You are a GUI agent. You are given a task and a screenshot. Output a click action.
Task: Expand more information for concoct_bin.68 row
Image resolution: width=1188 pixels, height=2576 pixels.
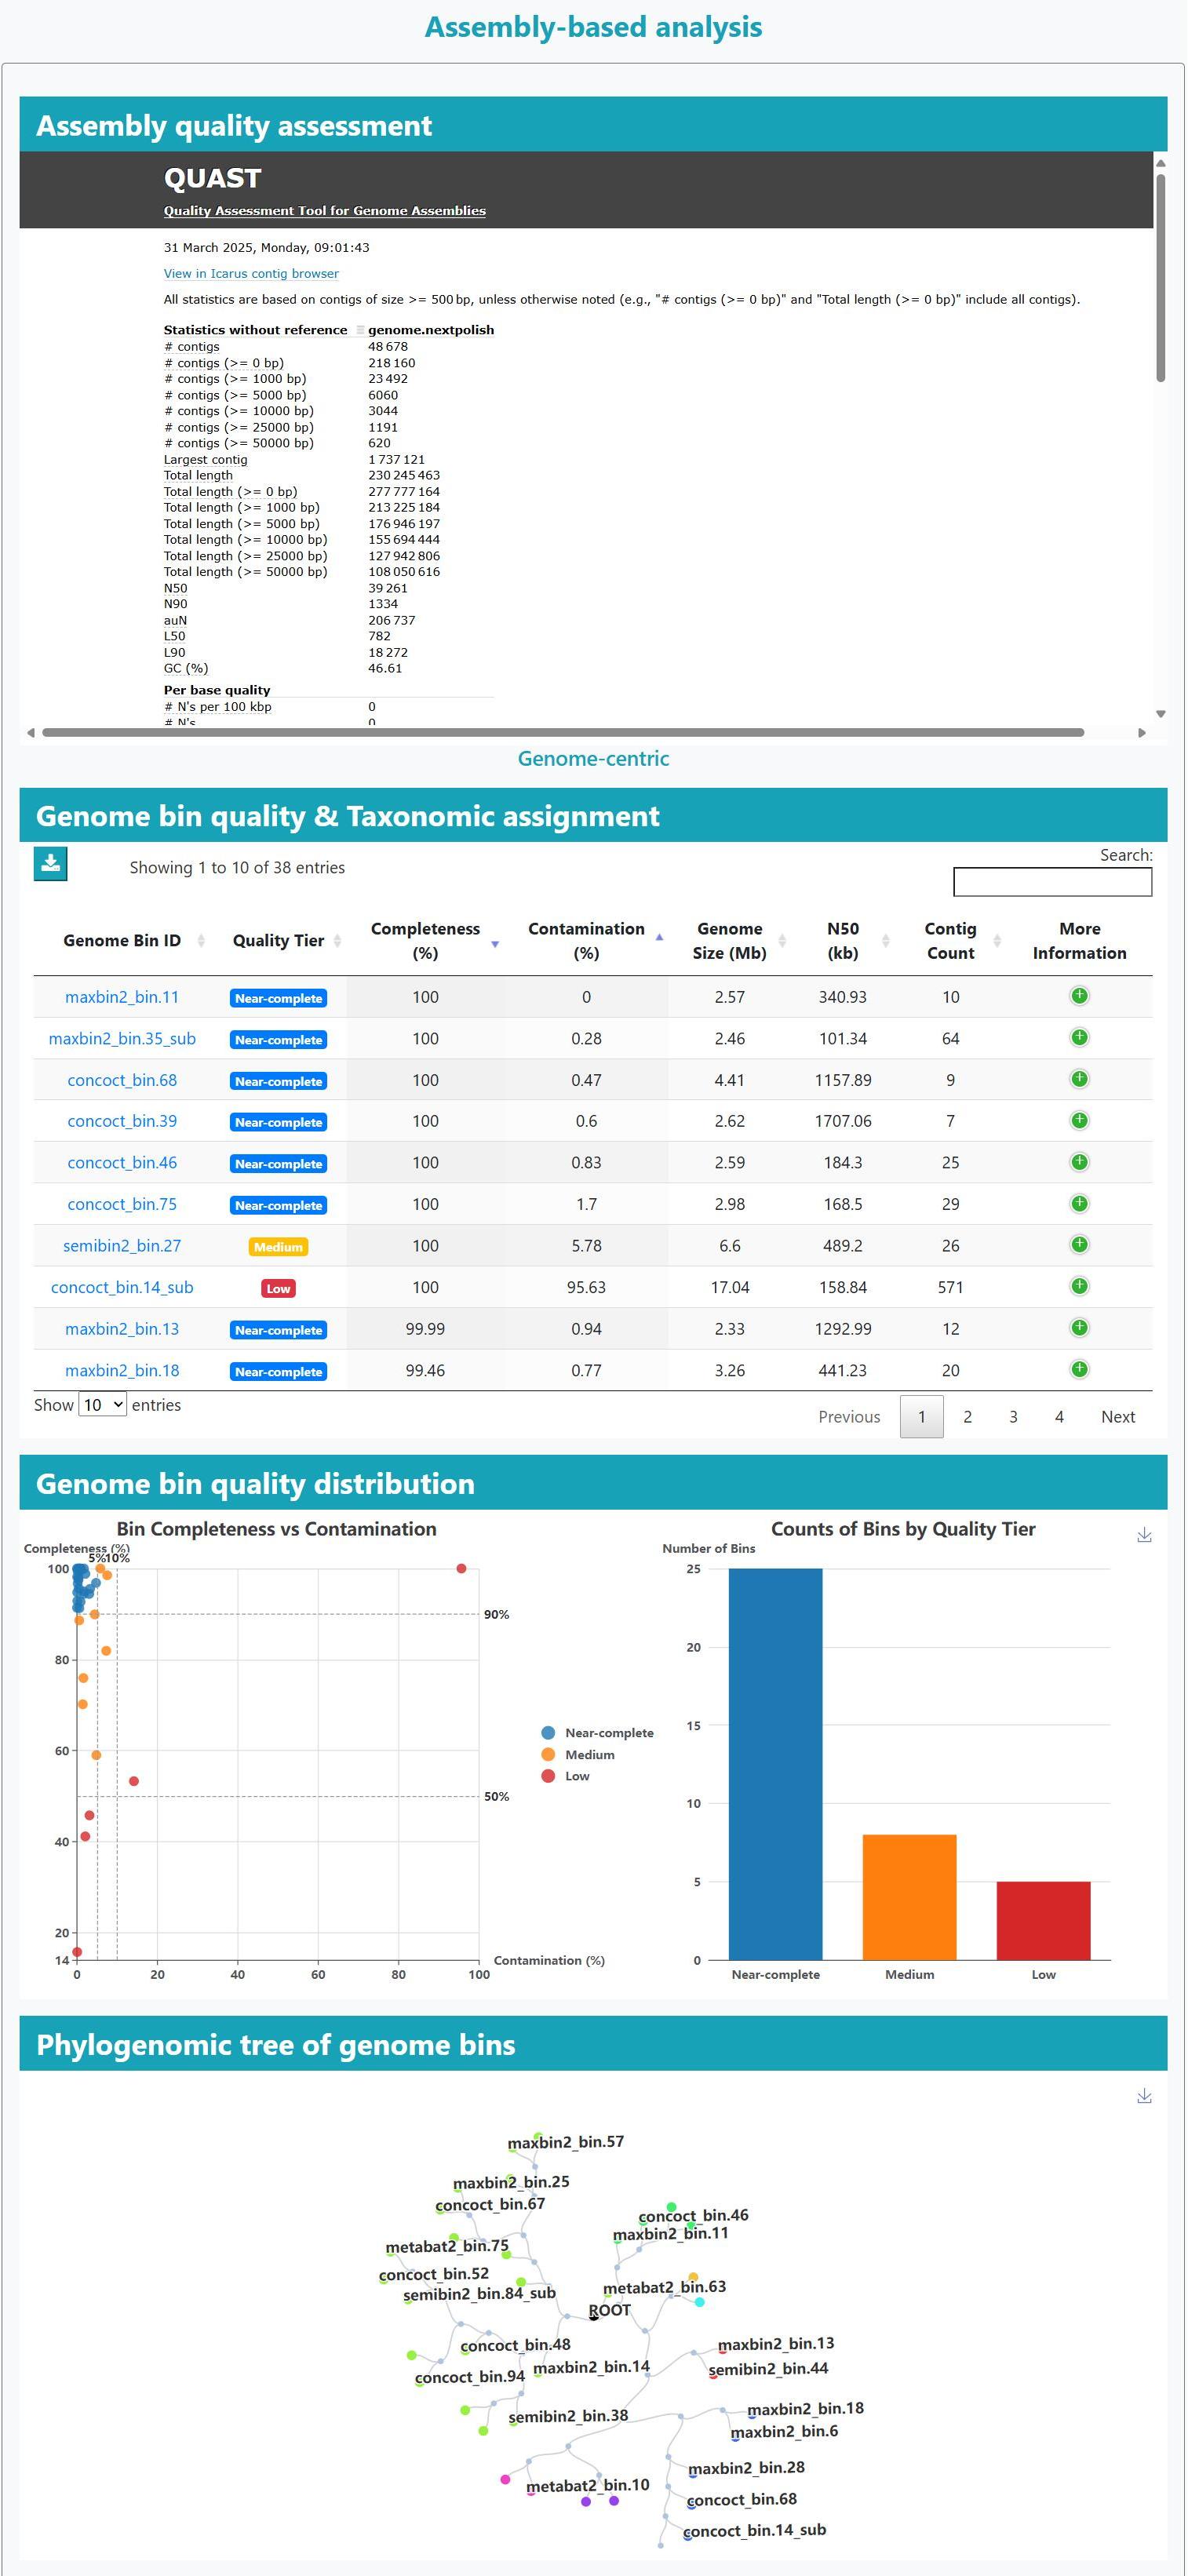pyautogui.click(x=1079, y=1079)
